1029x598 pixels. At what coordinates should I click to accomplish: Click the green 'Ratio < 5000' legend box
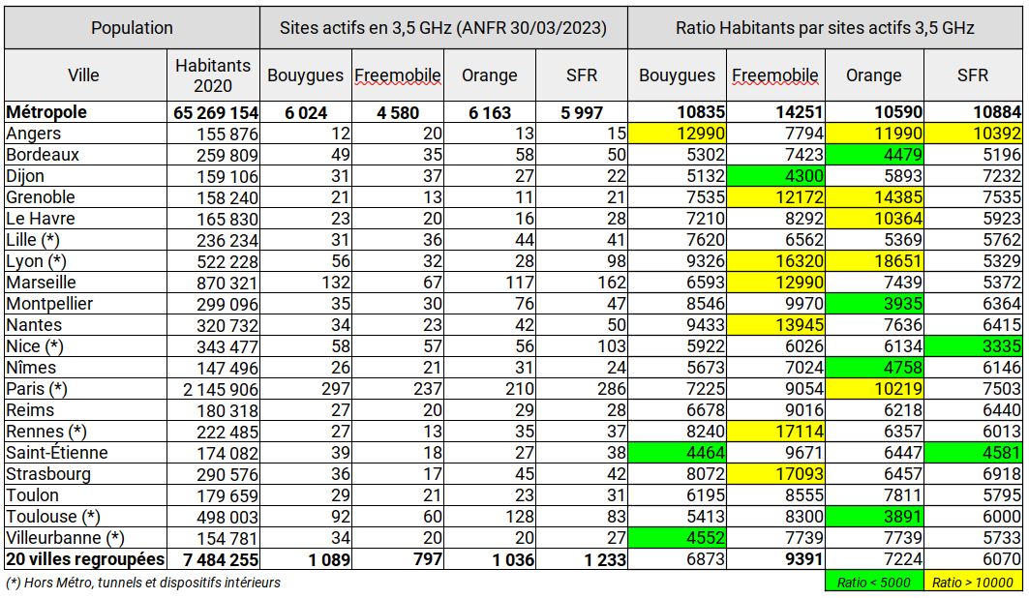[x=874, y=582]
